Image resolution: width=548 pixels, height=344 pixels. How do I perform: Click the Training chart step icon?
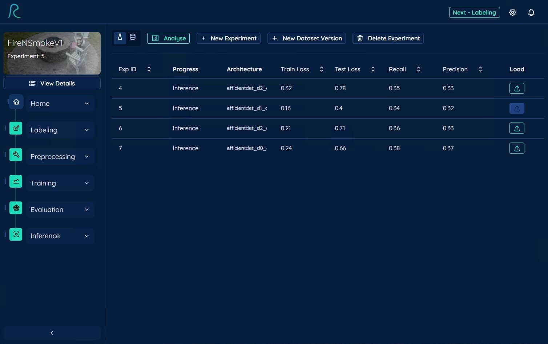(16, 181)
